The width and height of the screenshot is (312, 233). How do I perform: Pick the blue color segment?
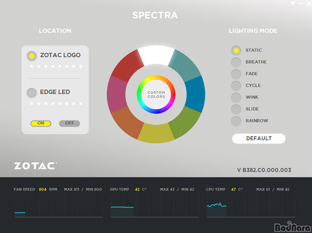point(195,94)
